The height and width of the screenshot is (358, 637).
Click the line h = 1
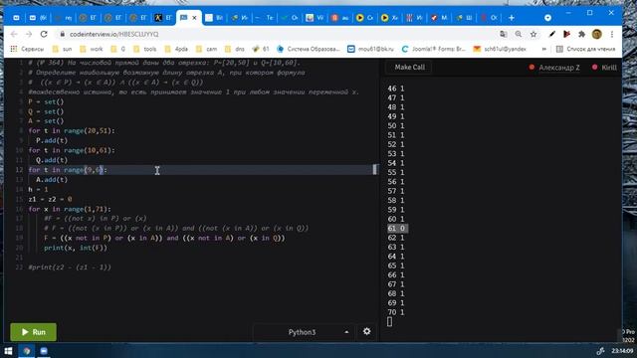(x=38, y=189)
